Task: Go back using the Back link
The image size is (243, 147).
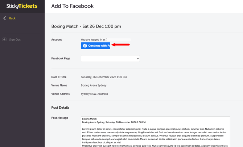Action: click(x=12, y=18)
